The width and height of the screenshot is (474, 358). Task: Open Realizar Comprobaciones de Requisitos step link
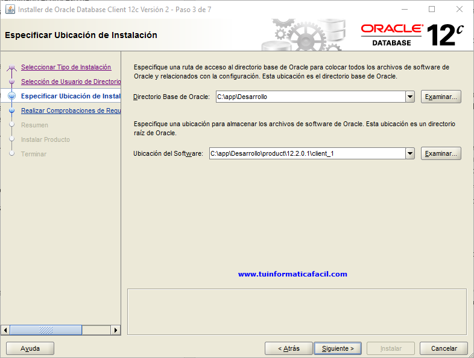tap(71, 110)
